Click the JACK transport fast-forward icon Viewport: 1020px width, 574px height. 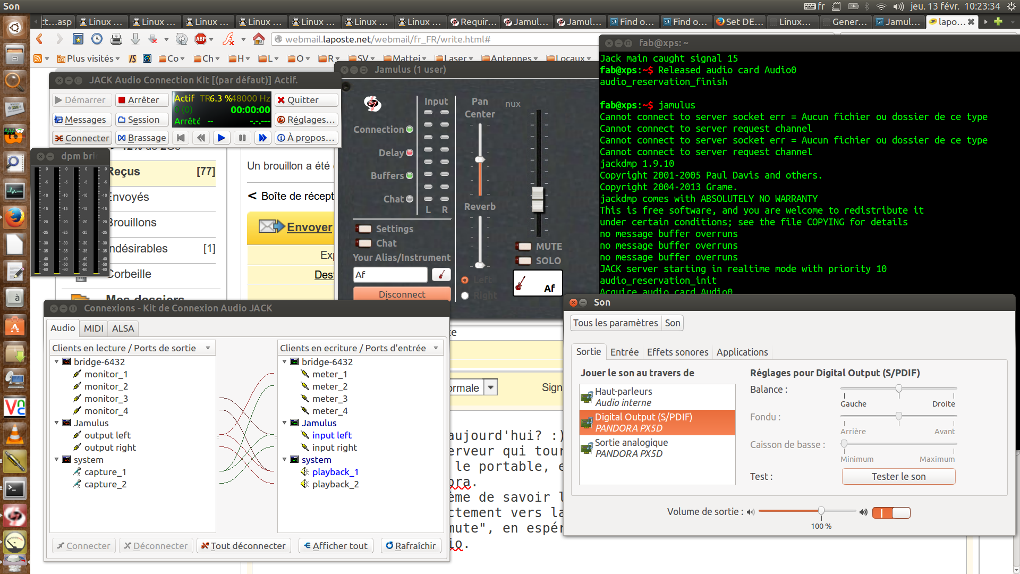pos(262,138)
